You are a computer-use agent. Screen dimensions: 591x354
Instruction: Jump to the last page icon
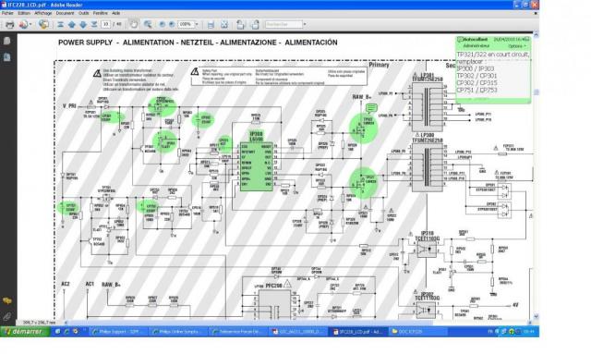coord(94,25)
